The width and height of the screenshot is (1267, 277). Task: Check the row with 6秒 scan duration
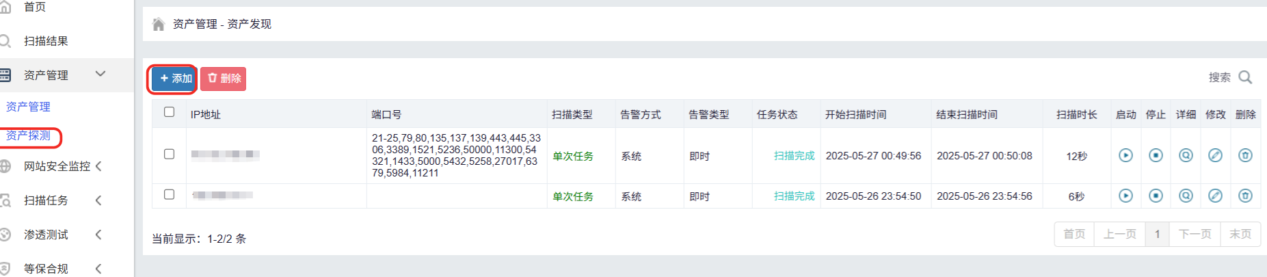pos(170,194)
